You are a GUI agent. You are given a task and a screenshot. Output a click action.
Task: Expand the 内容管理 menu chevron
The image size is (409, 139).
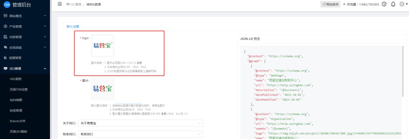[45, 37]
